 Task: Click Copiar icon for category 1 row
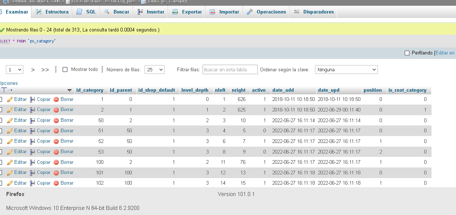coord(32,99)
